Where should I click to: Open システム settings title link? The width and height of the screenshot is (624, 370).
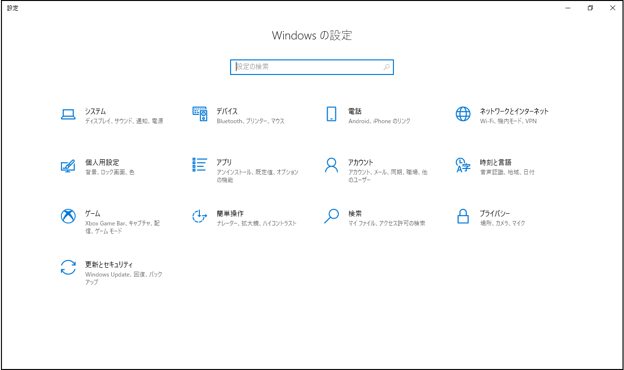[96, 111]
